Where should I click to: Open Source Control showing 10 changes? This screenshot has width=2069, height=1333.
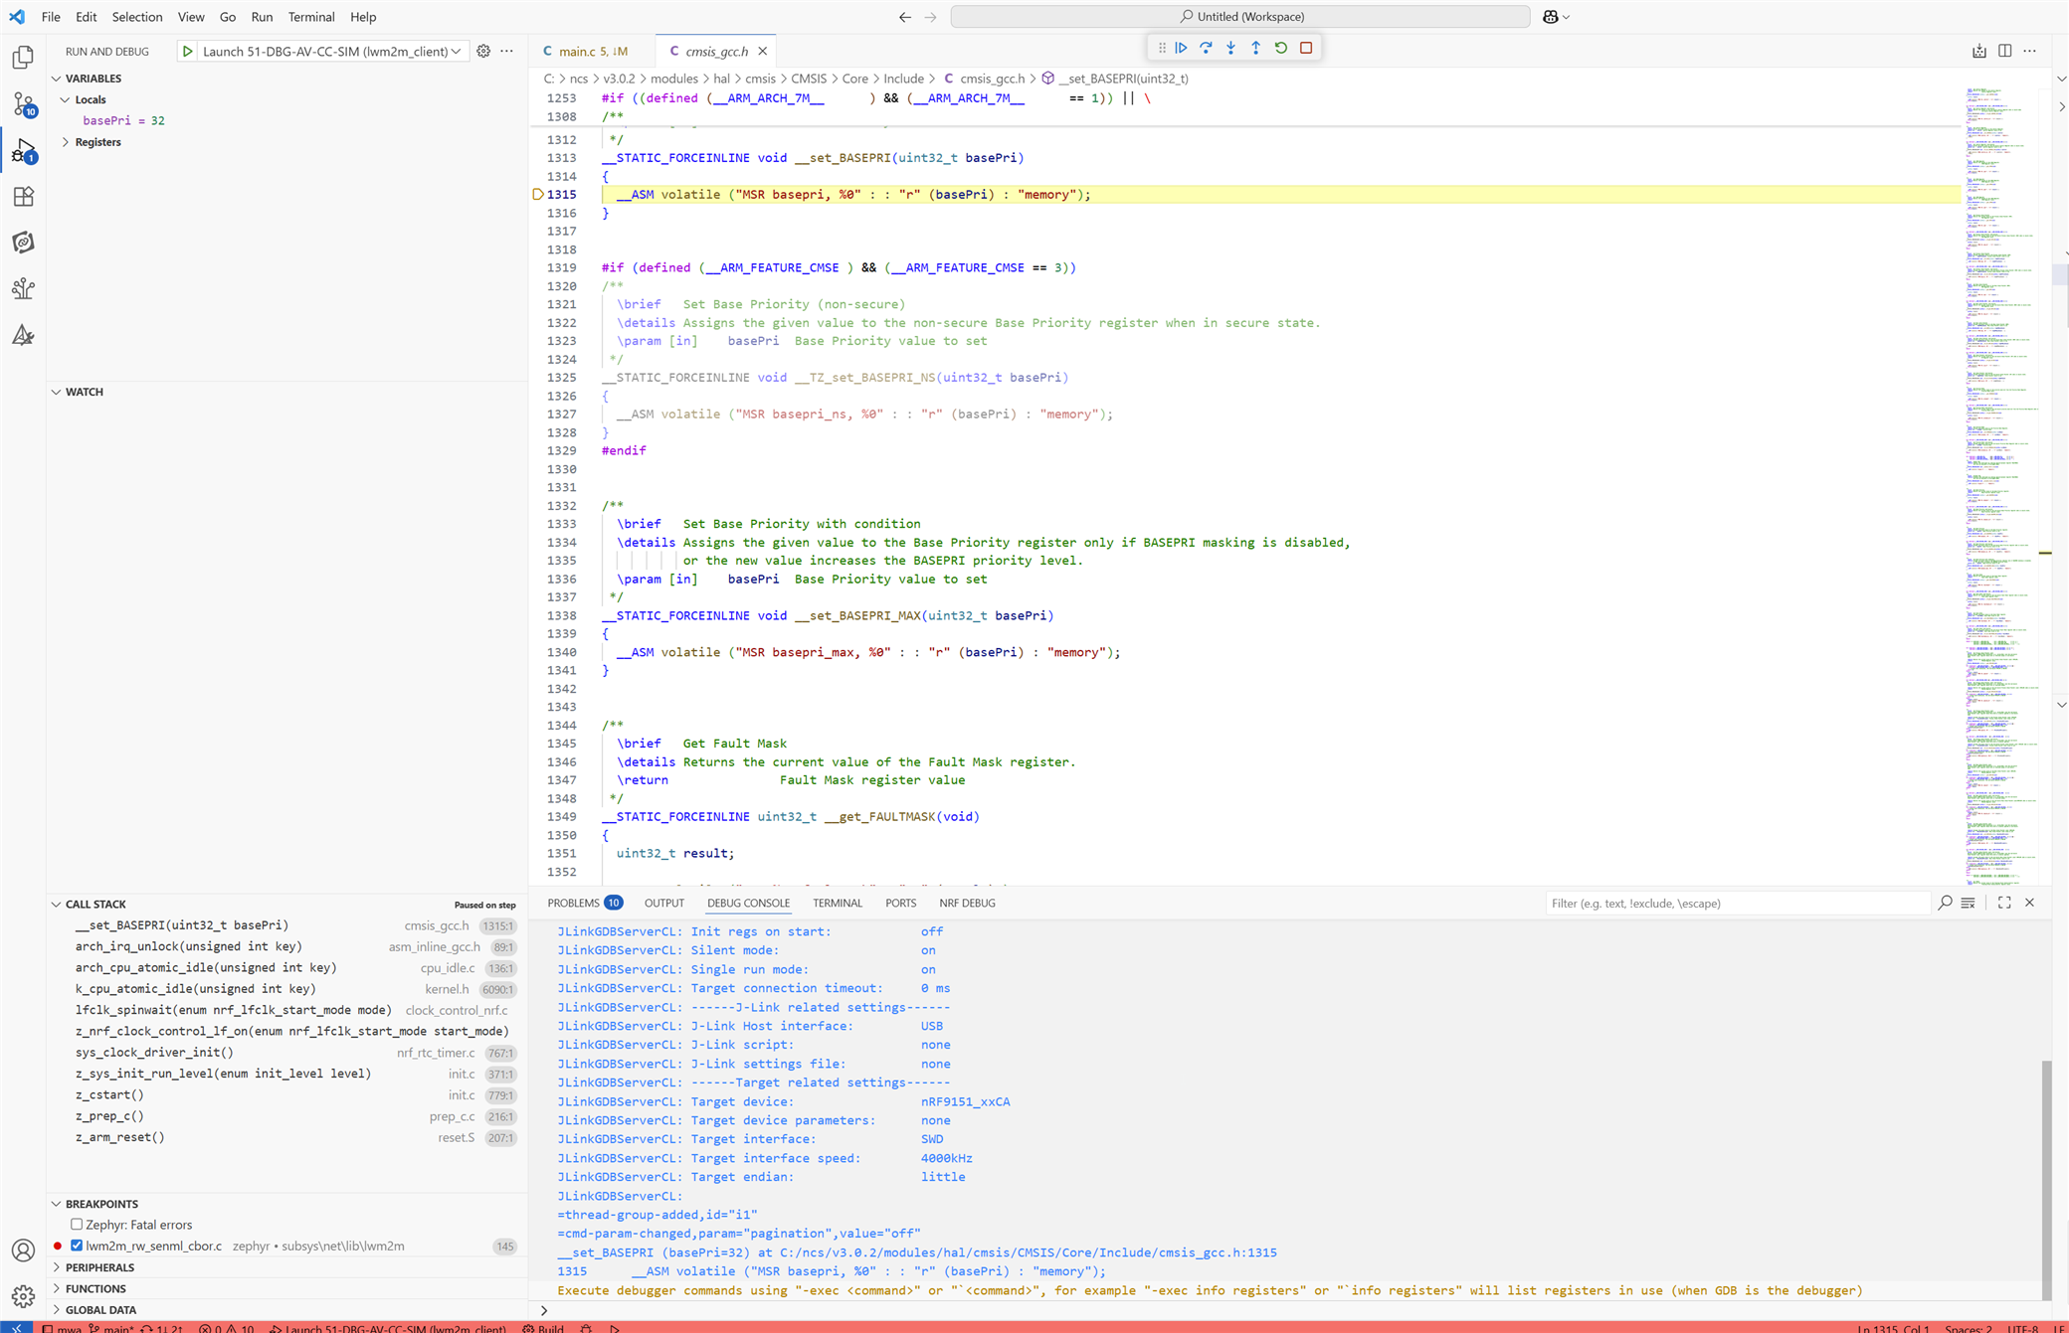(22, 104)
